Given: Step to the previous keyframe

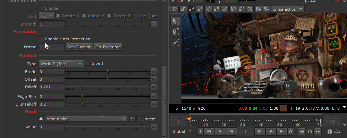Looking at the screenshot, I should point(220,131).
